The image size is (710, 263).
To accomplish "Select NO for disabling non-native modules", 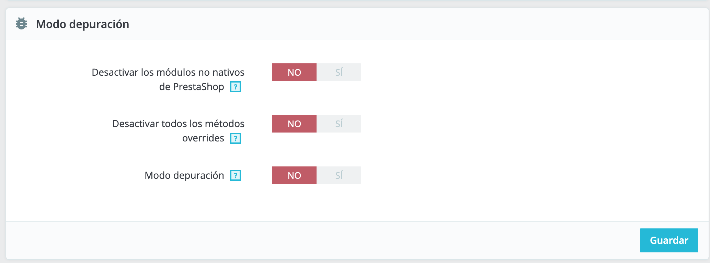I will pos(294,72).
